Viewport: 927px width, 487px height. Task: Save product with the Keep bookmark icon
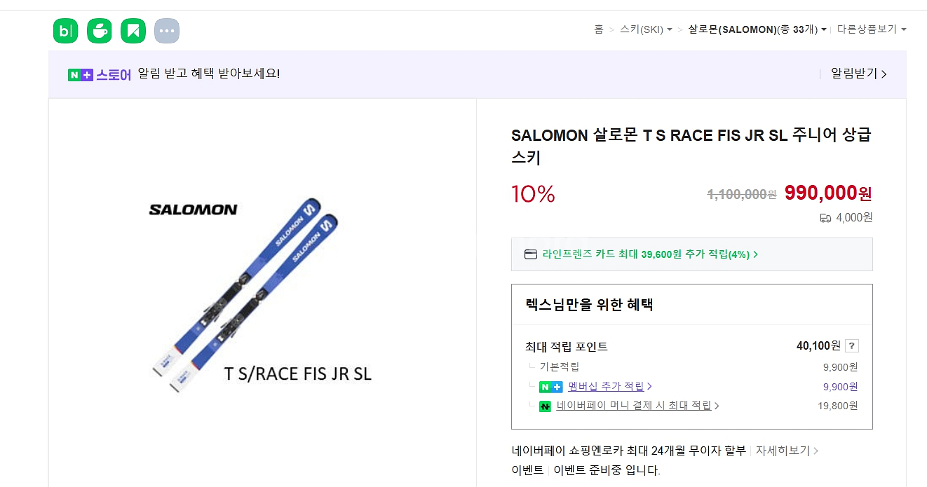133,31
